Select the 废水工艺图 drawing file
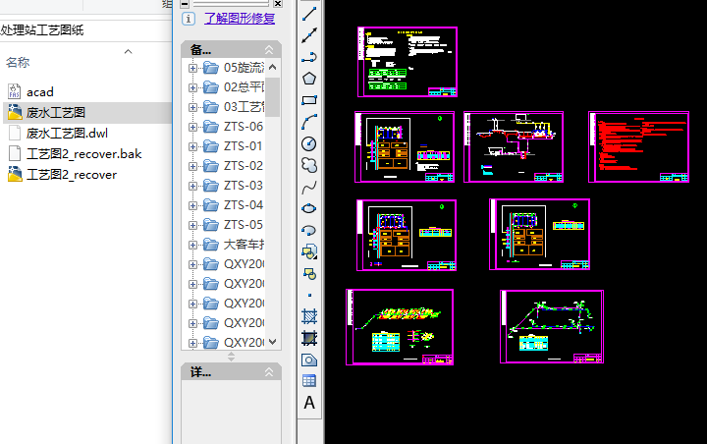This screenshot has height=444, width=707. [55, 112]
